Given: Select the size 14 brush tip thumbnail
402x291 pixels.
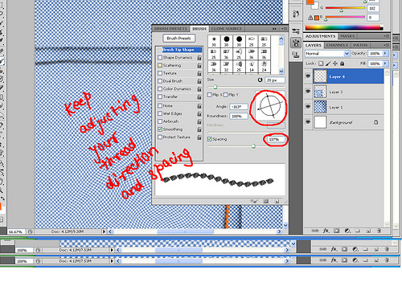Looking at the screenshot, I should pyautogui.click(x=252, y=66).
